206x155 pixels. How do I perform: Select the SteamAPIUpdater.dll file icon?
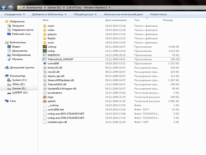click(x=45, y=80)
